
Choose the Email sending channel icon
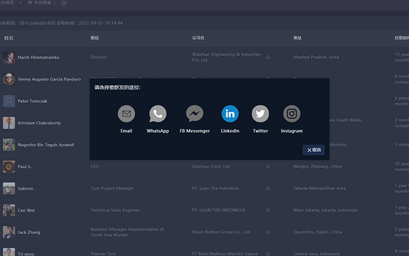126,113
